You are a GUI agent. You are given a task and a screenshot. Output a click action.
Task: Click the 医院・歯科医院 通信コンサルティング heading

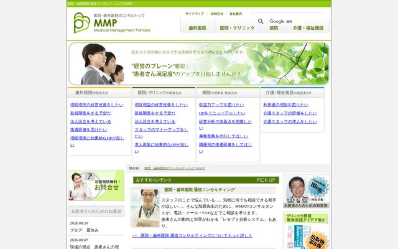(x=200, y=190)
